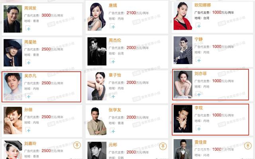Select the 周润发 portrait thumbnail
The image size is (255, 159).
point(13,19)
